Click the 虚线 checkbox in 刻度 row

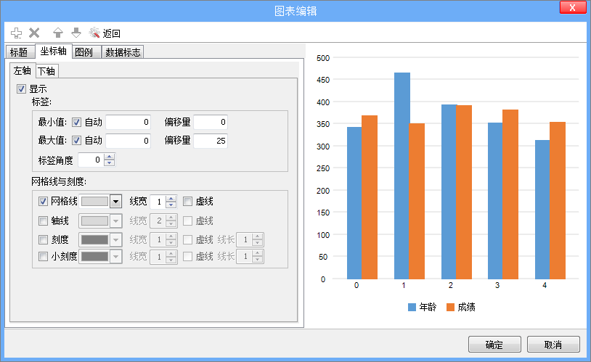tap(188, 239)
